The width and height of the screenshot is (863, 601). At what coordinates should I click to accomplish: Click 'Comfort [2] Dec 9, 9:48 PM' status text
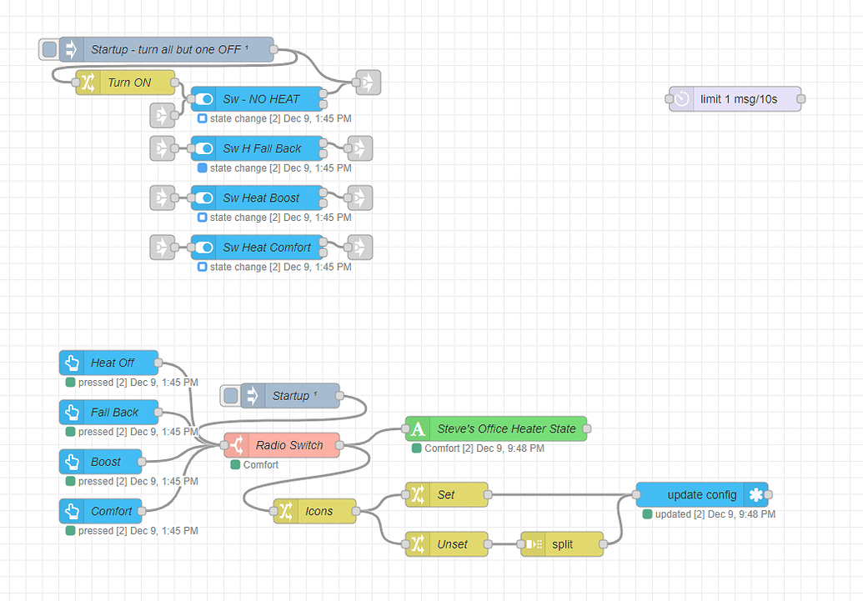pos(484,448)
